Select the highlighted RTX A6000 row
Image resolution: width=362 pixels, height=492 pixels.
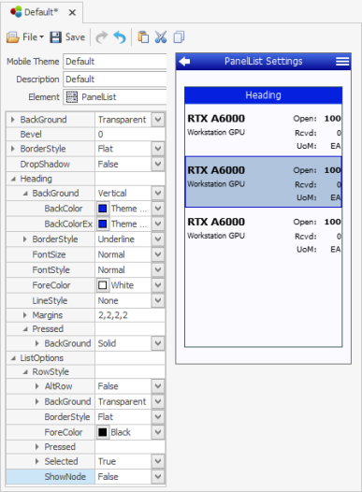pos(263,182)
